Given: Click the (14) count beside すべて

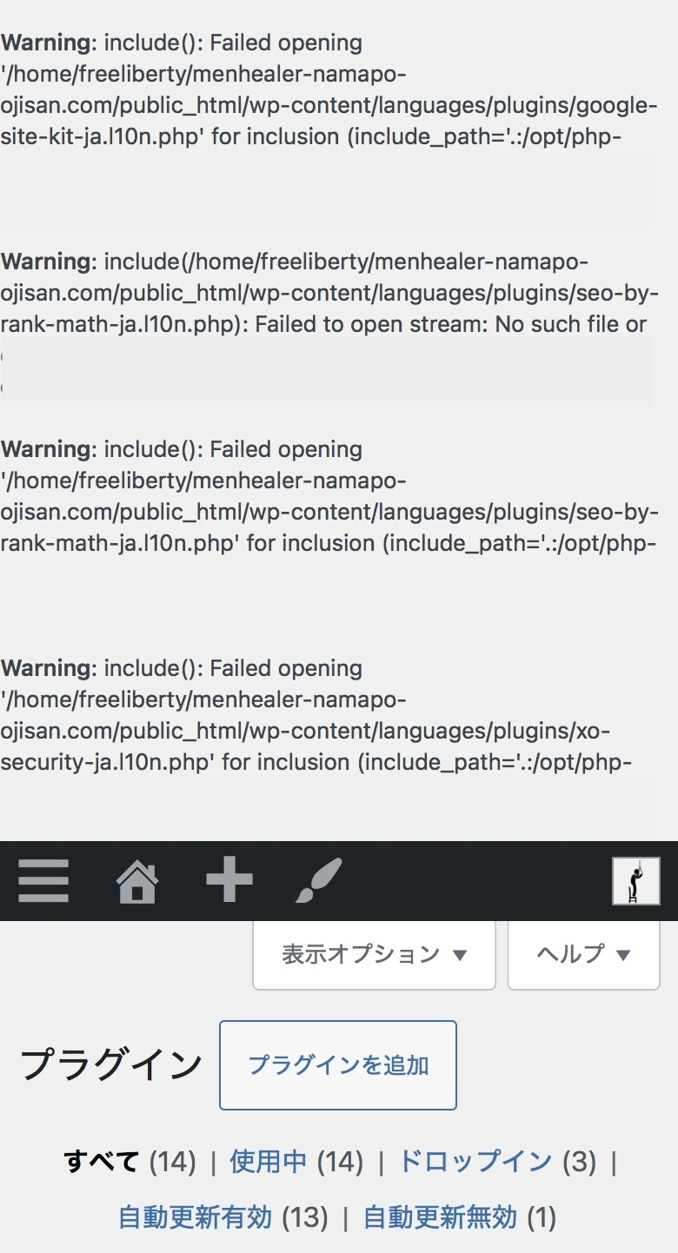Looking at the screenshot, I should 173,1161.
